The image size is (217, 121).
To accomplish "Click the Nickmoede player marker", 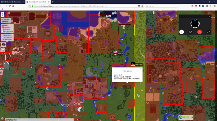I will pos(133,64).
